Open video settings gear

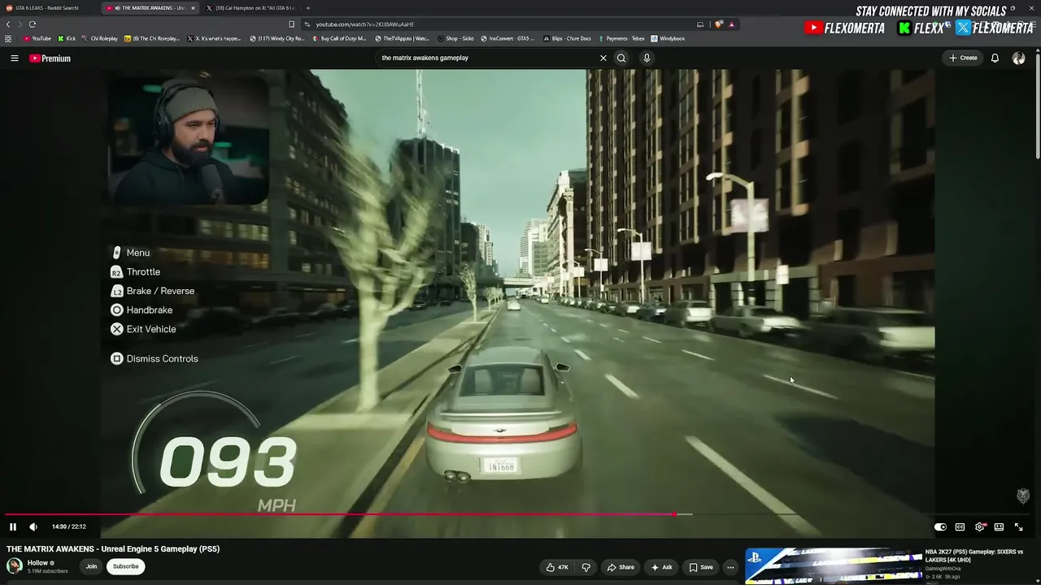(x=979, y=526)
